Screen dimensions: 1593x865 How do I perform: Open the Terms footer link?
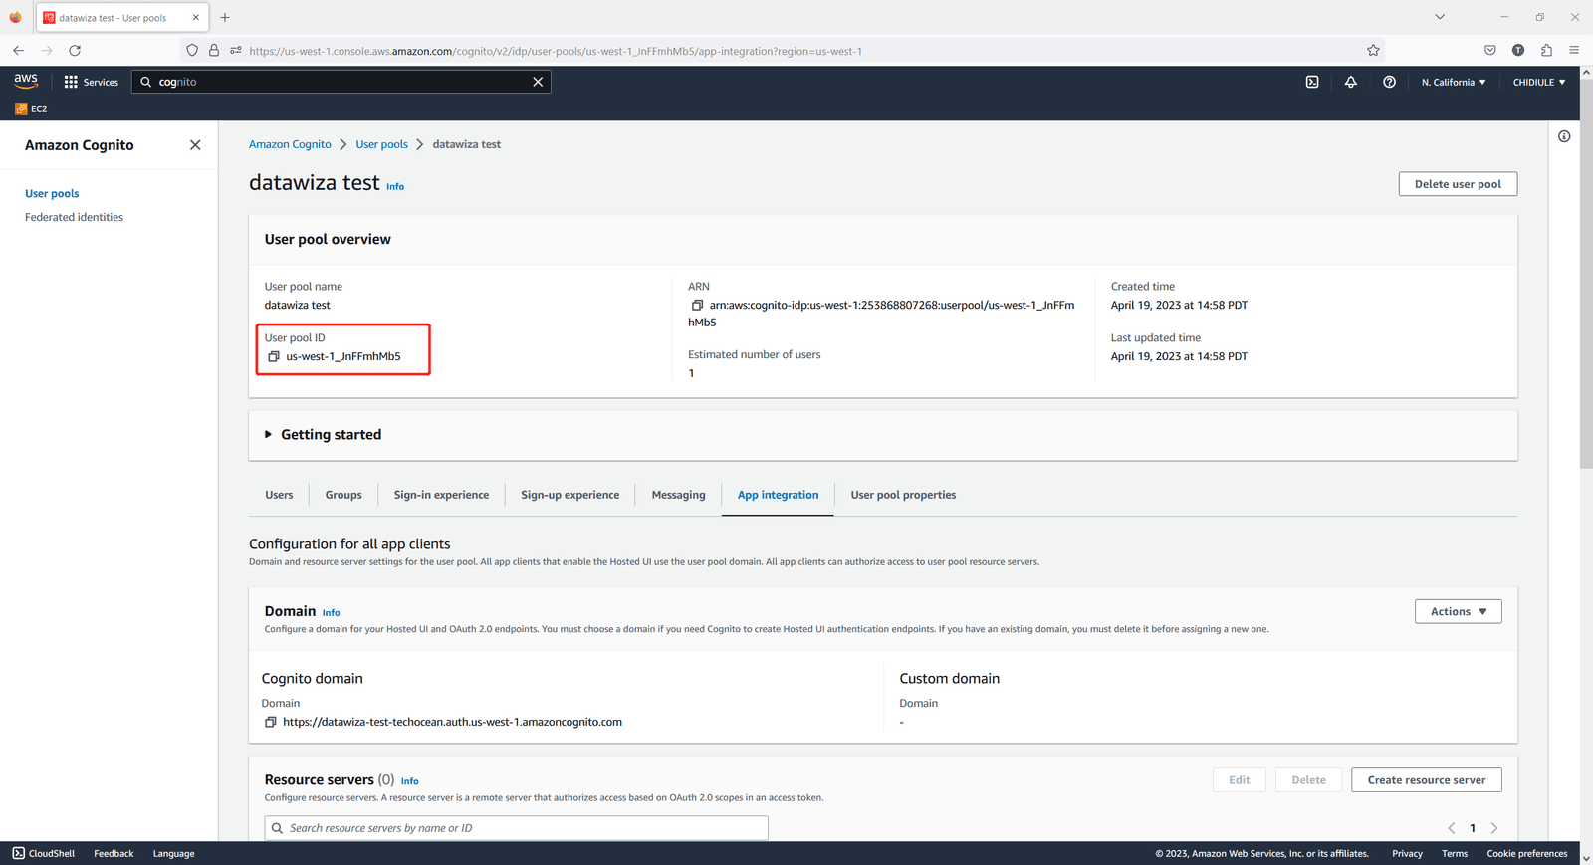pyautogui.click(x=1455, y=853)
